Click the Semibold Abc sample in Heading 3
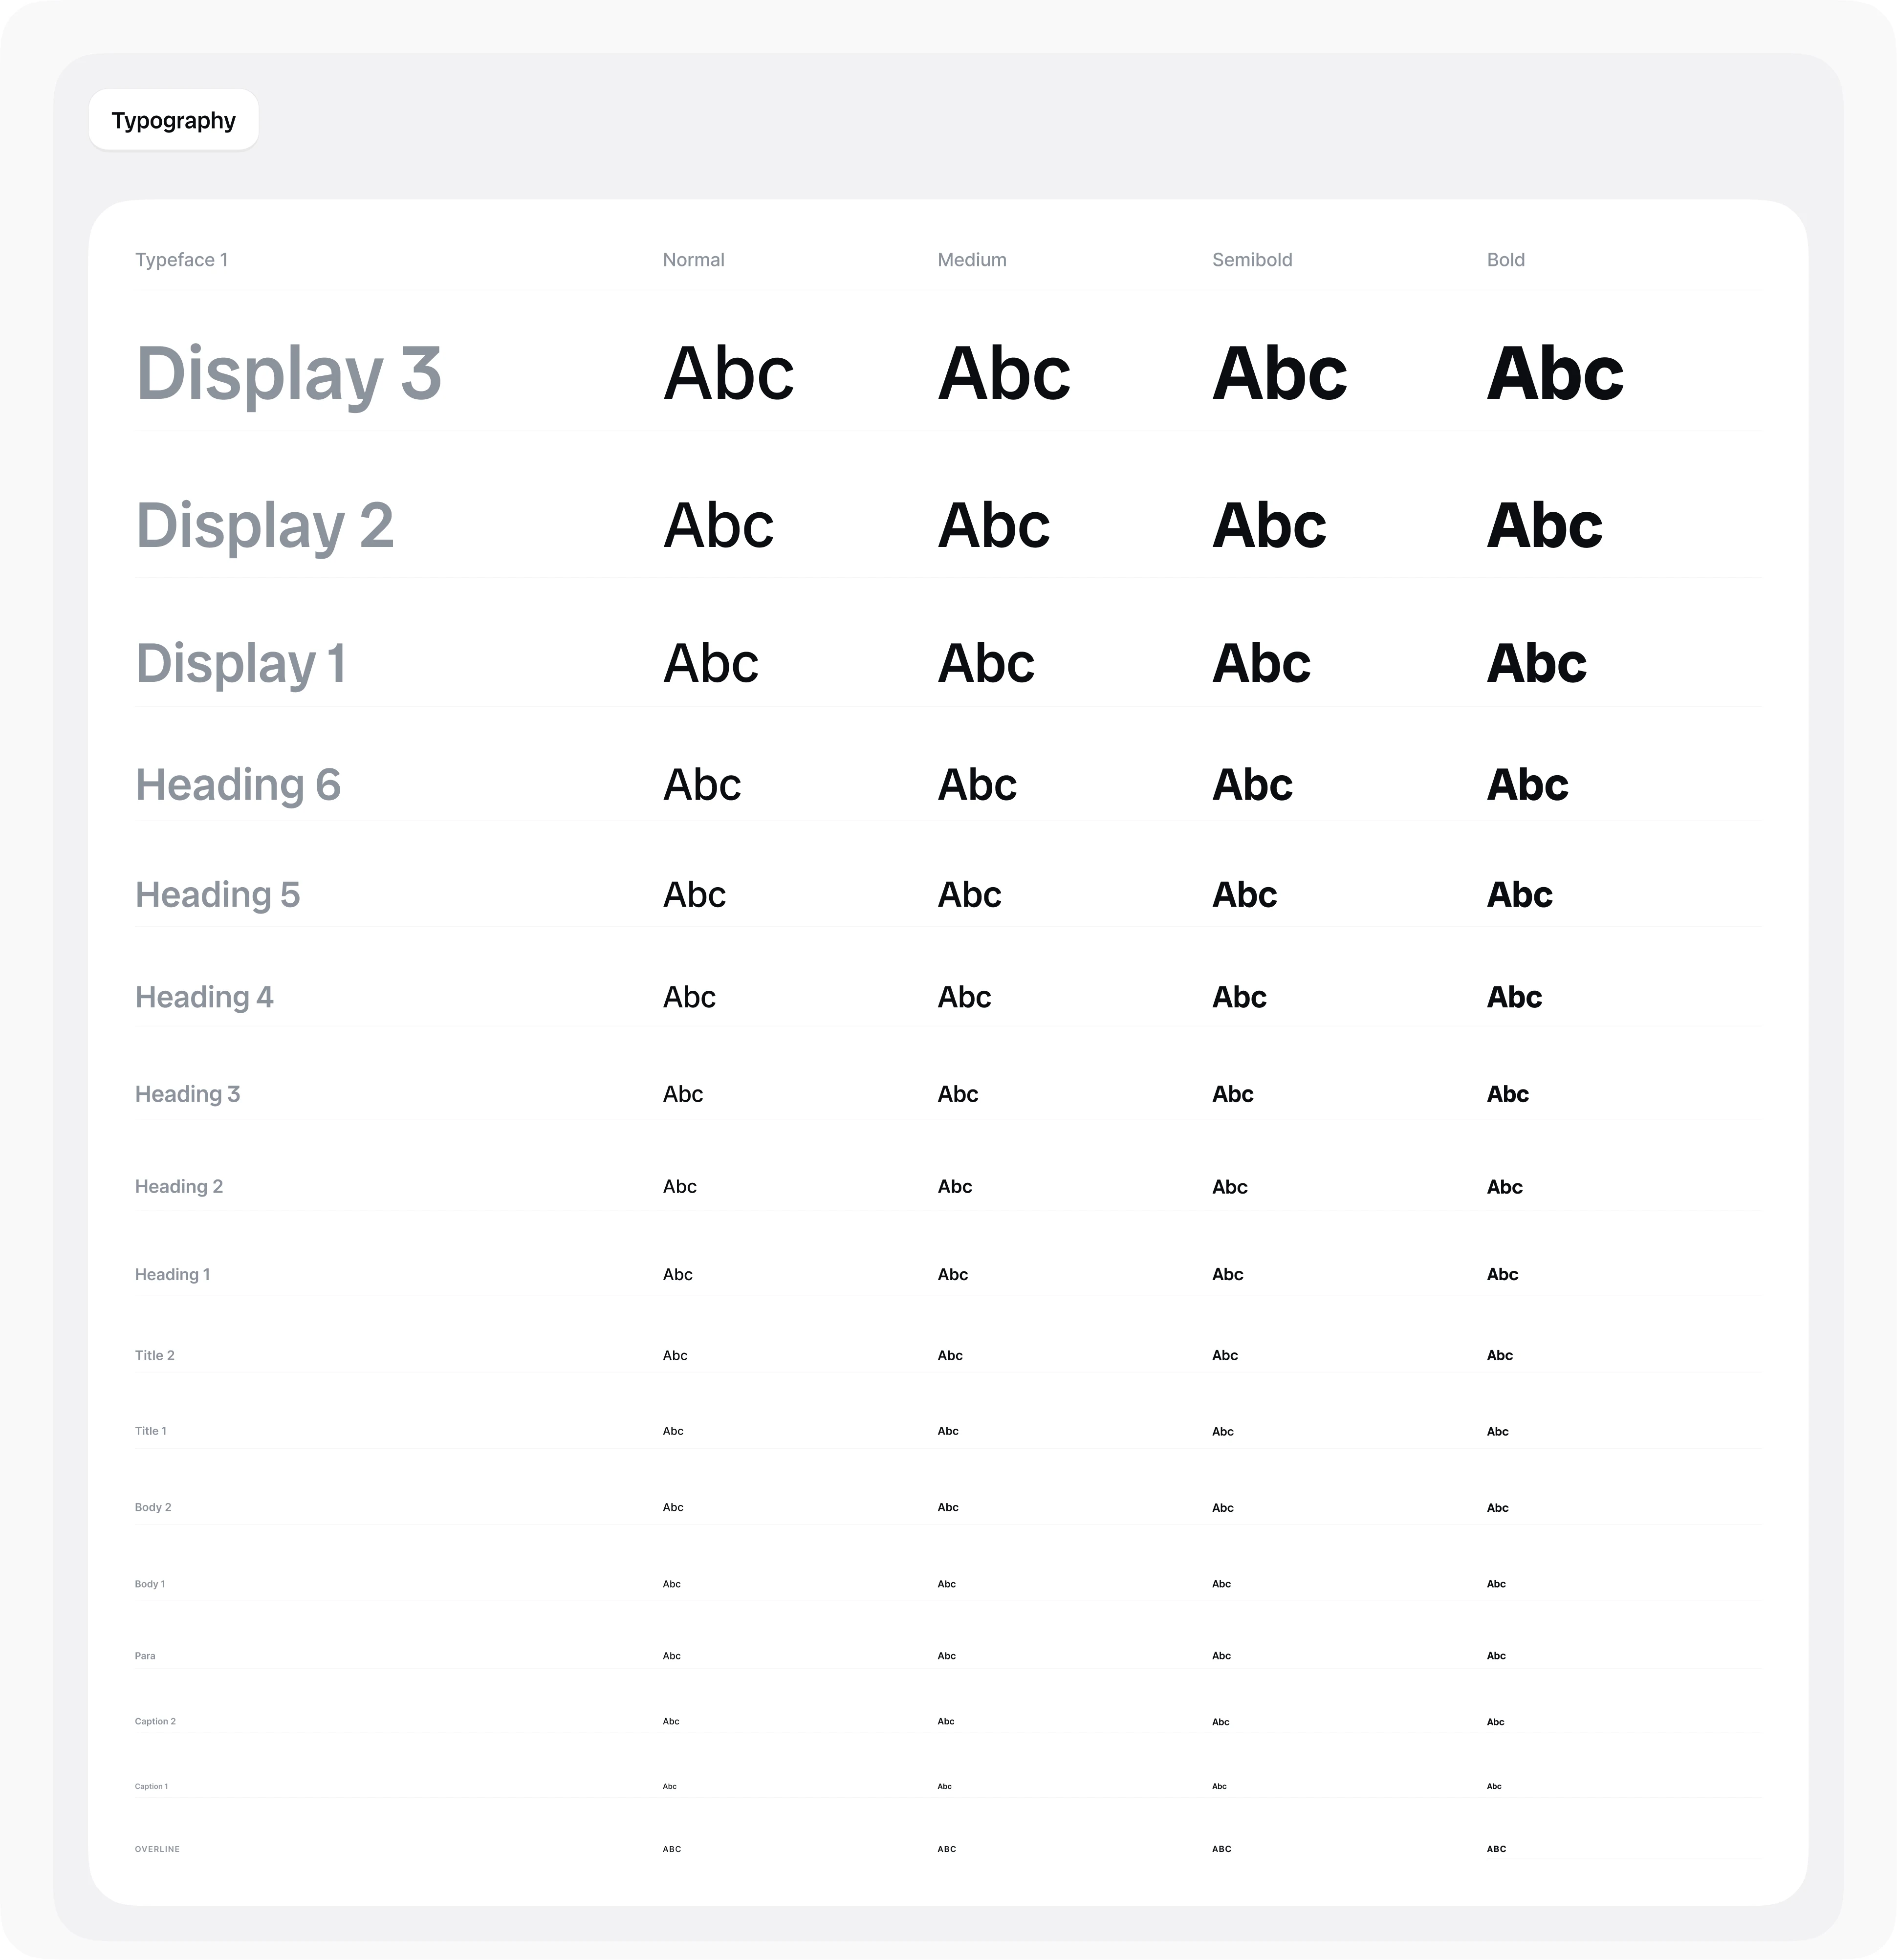This screenshot has height=1960, width=1897. coord(1232,1094)
